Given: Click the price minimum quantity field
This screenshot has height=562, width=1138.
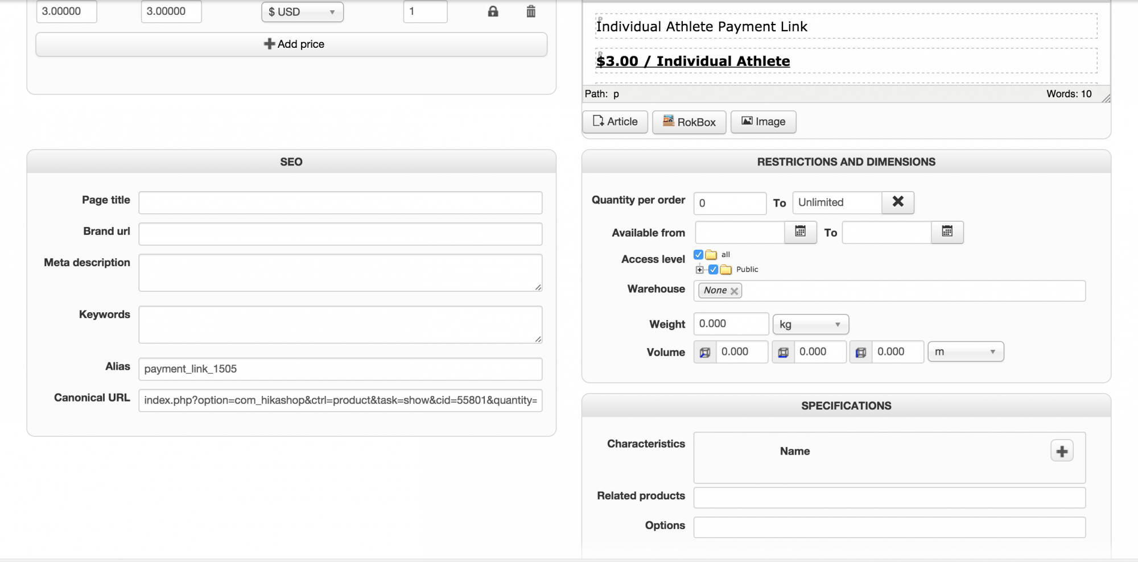Looking at the screenshot, I should pyautogui.click(x=425, y=11).
